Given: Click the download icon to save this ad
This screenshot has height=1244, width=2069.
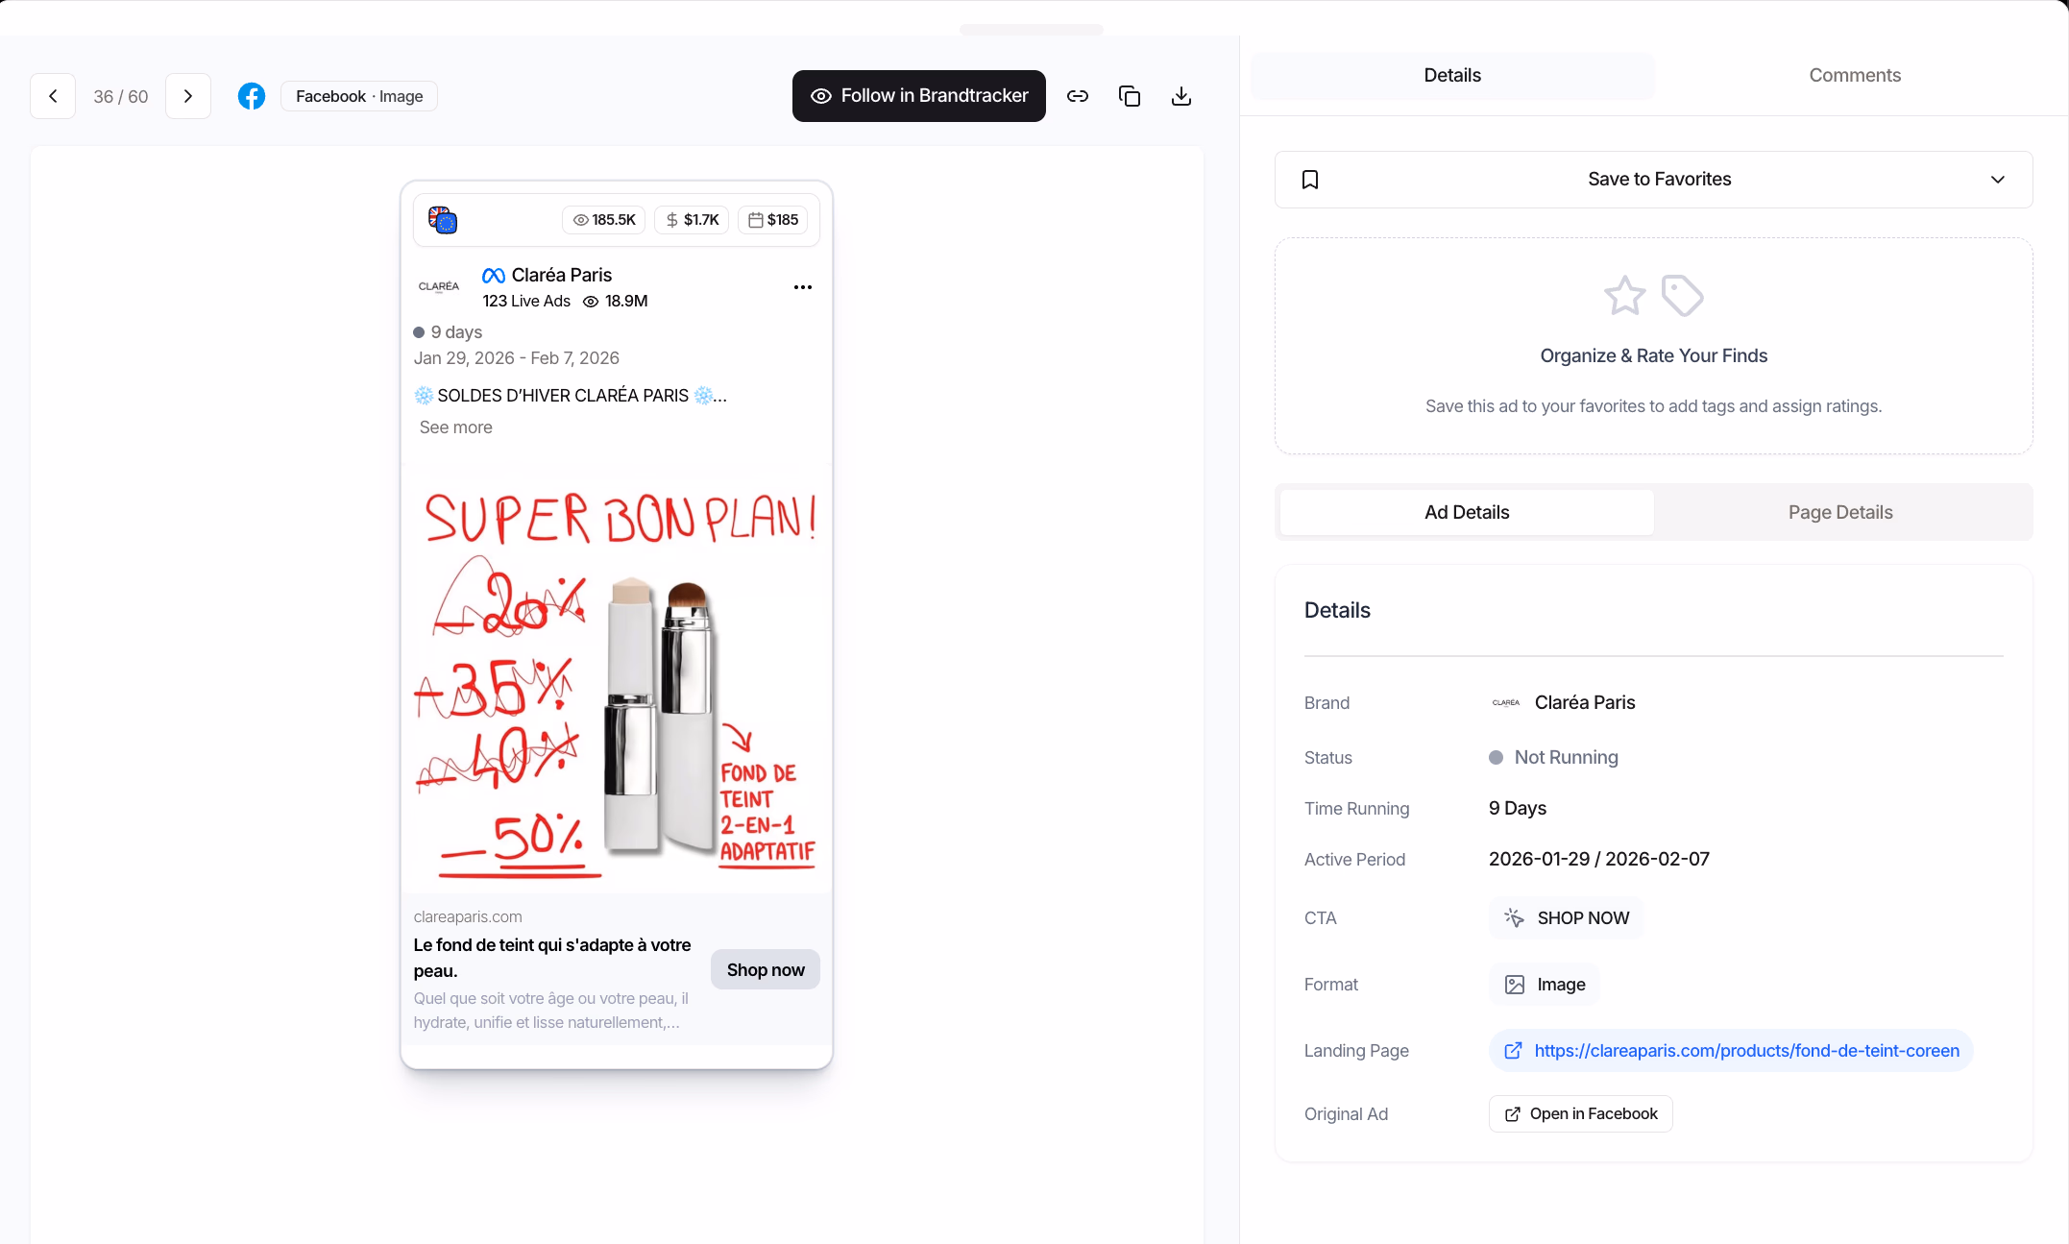Looking at the screenshot, I should tap(1181, 96).
